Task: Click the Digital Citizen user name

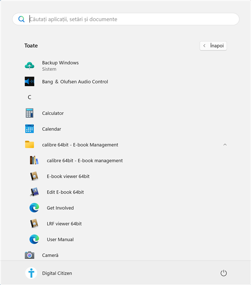Action: point(57,274)
